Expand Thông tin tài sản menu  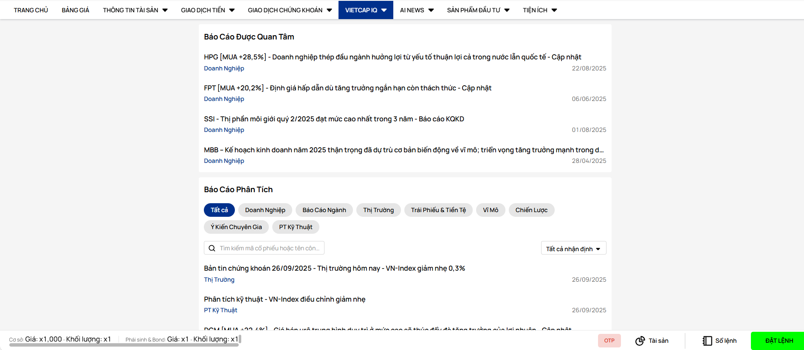135,10
